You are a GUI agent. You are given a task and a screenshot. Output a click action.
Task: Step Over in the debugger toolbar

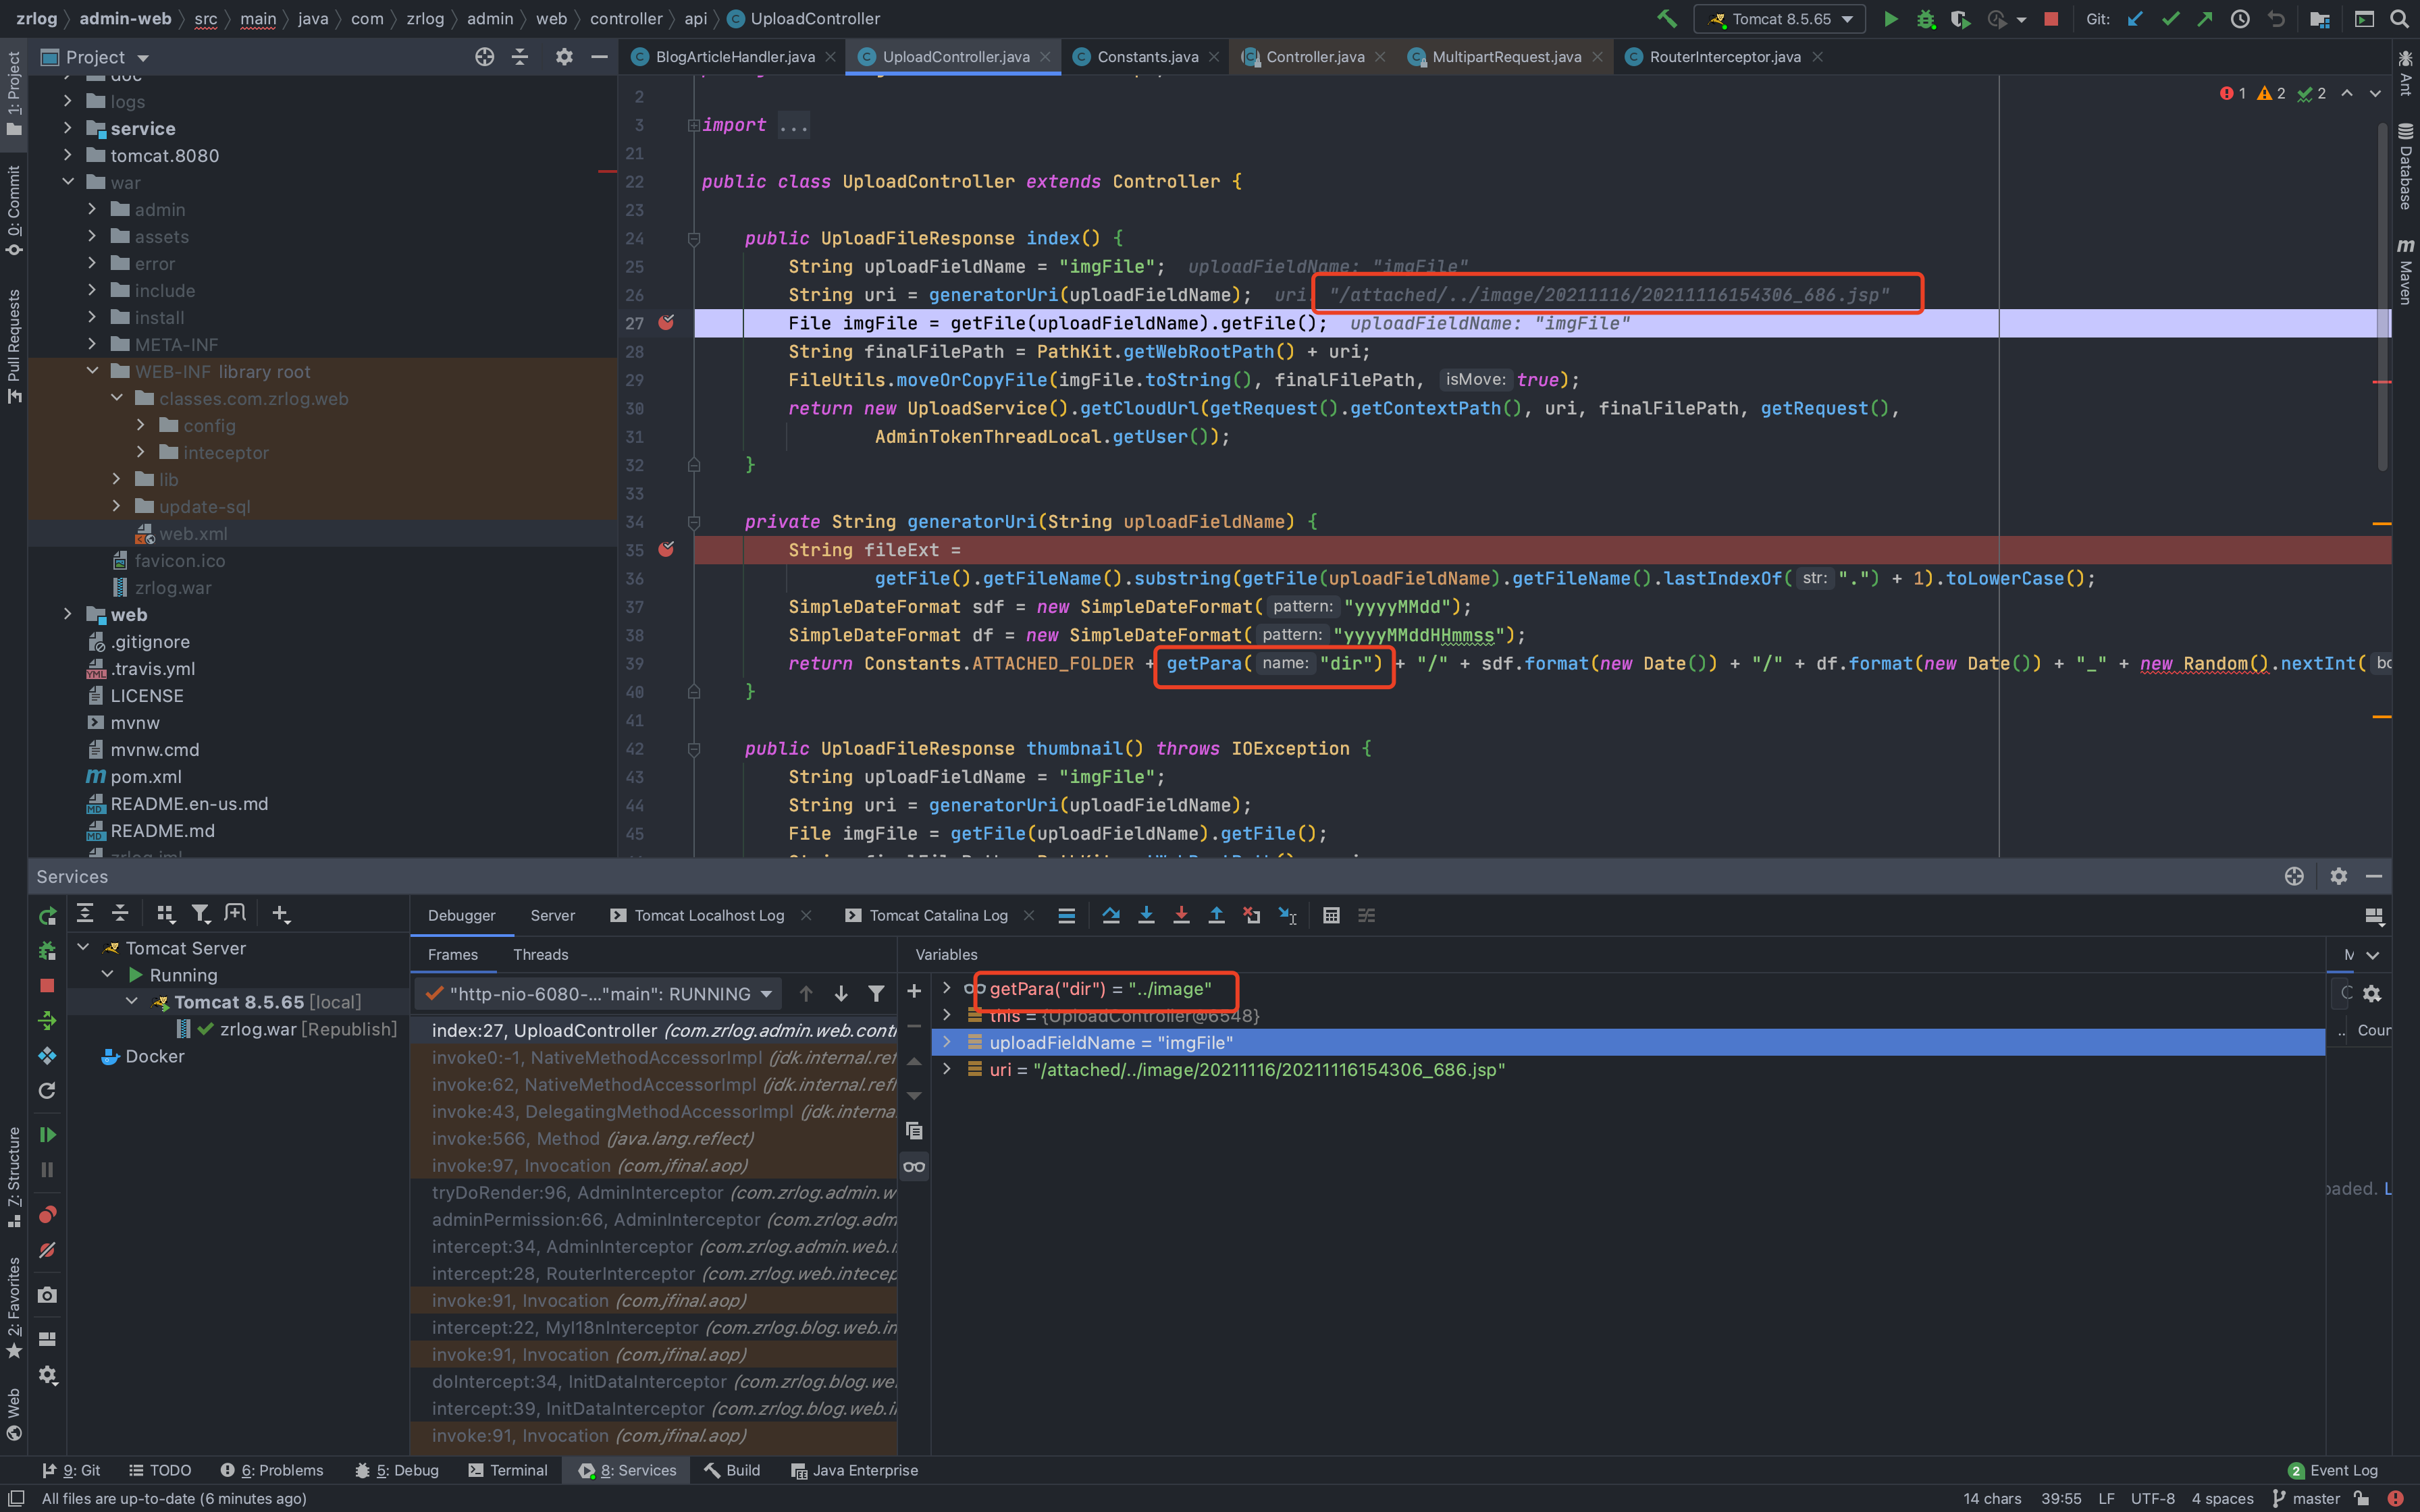(x=1111, y=915)
